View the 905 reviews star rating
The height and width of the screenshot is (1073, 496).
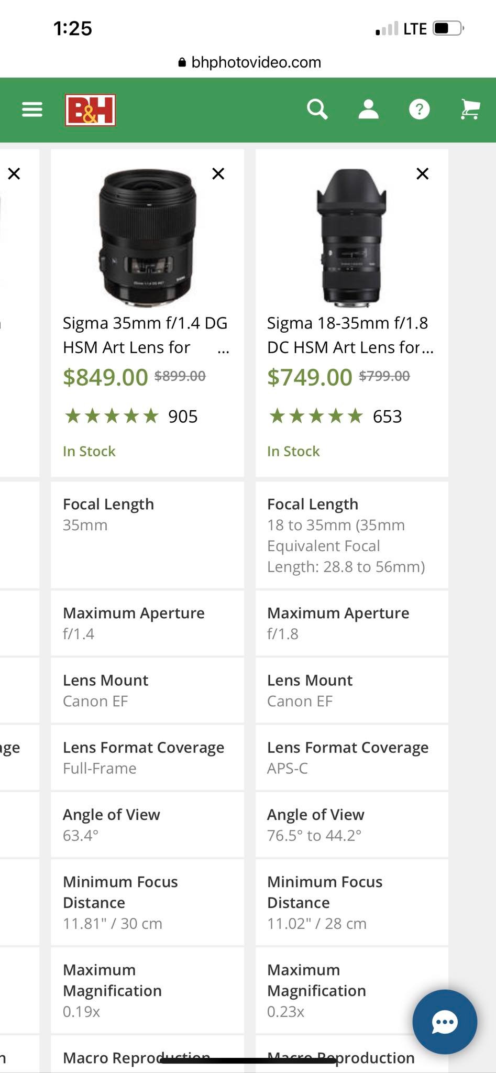click(x=131, y=417)
